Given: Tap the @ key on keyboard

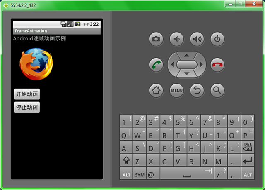Looking at the screenshot, I should coord(153,173).
